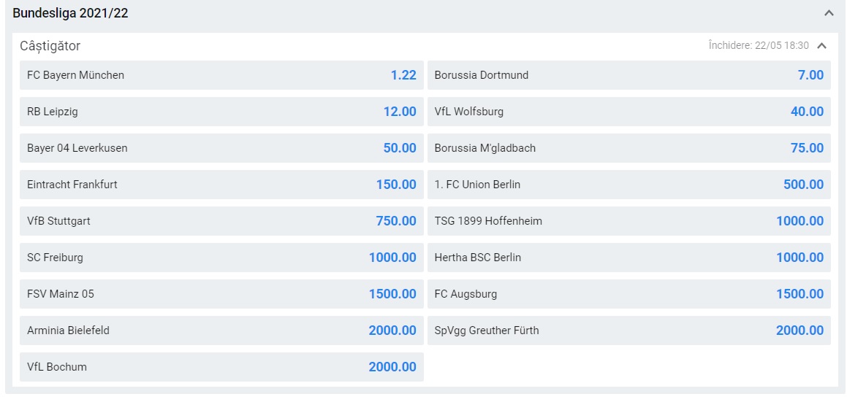Pick VfB Stuttgart at 750.00
This screenshot has width=847, height=402.
point(221,221)
